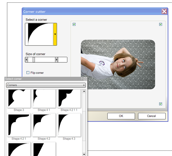172x156 pixels.
Task: Click the help question mark in Select corner
Action: point(82,79)
